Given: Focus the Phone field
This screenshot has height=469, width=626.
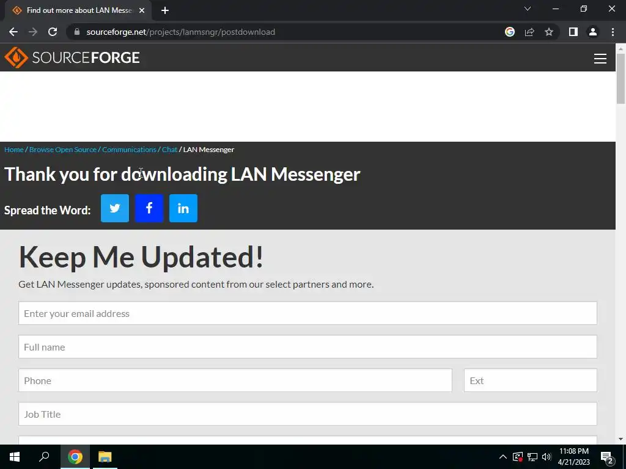Looking at the screenshot, I should 235,380.
